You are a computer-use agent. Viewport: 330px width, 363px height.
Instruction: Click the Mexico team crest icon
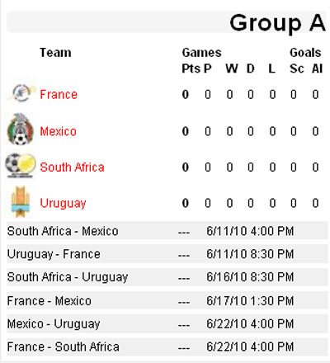(x=21, y=130)
